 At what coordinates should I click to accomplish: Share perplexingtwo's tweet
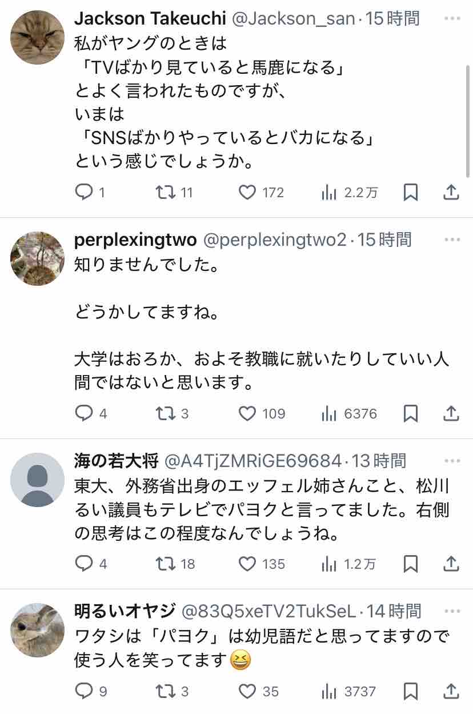(x=451, y=413)
